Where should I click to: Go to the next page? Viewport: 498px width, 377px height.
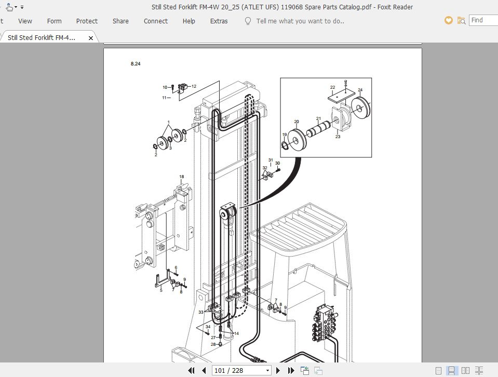pos(278,370)
